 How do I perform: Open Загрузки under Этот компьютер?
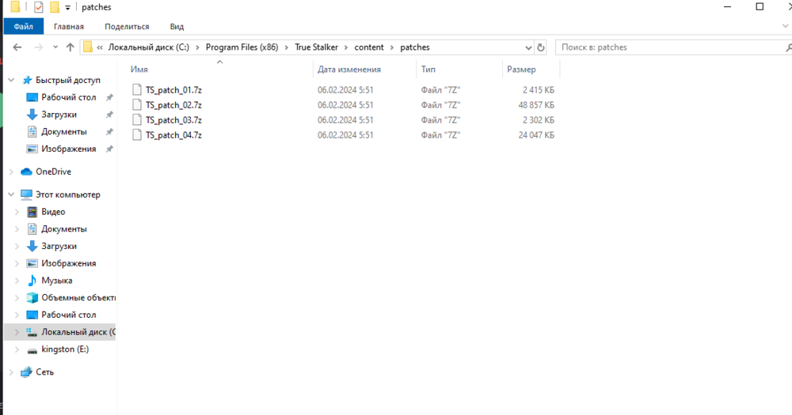coord(59,246)
